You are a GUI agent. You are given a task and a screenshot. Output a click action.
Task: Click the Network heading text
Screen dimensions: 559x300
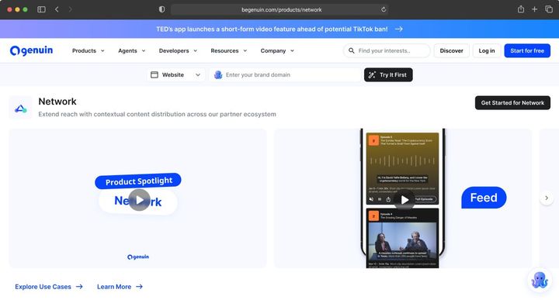57,102
